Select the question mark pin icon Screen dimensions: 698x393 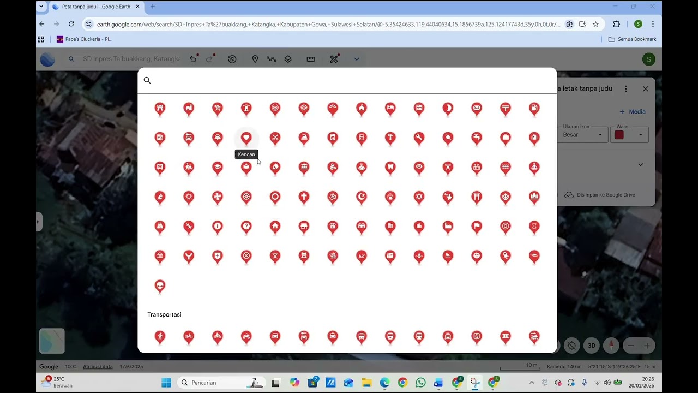tap(246, 227)
